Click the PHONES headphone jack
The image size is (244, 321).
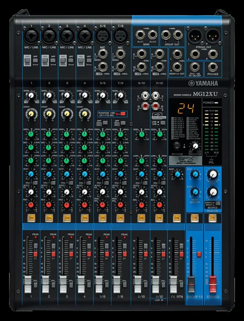(213, 67)
